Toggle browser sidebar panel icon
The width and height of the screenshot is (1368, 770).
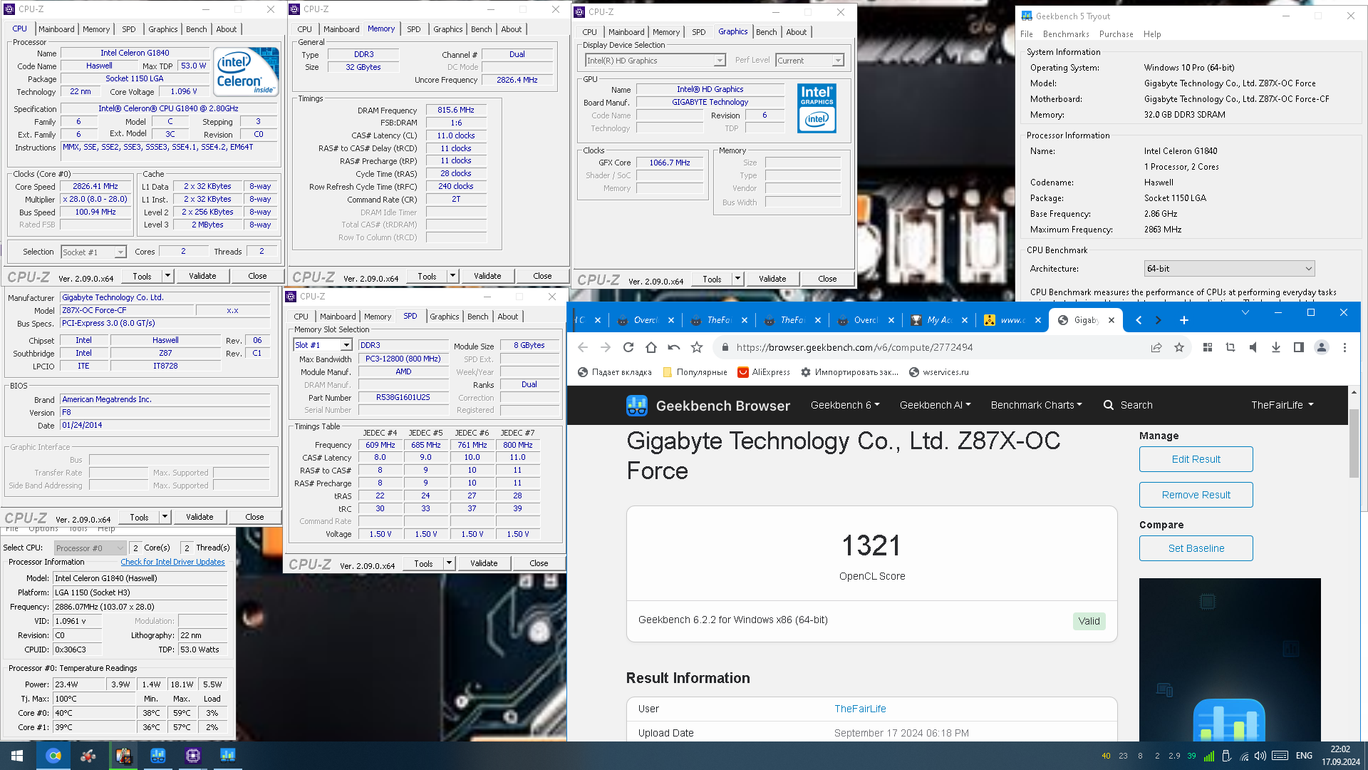[1298, 347]
